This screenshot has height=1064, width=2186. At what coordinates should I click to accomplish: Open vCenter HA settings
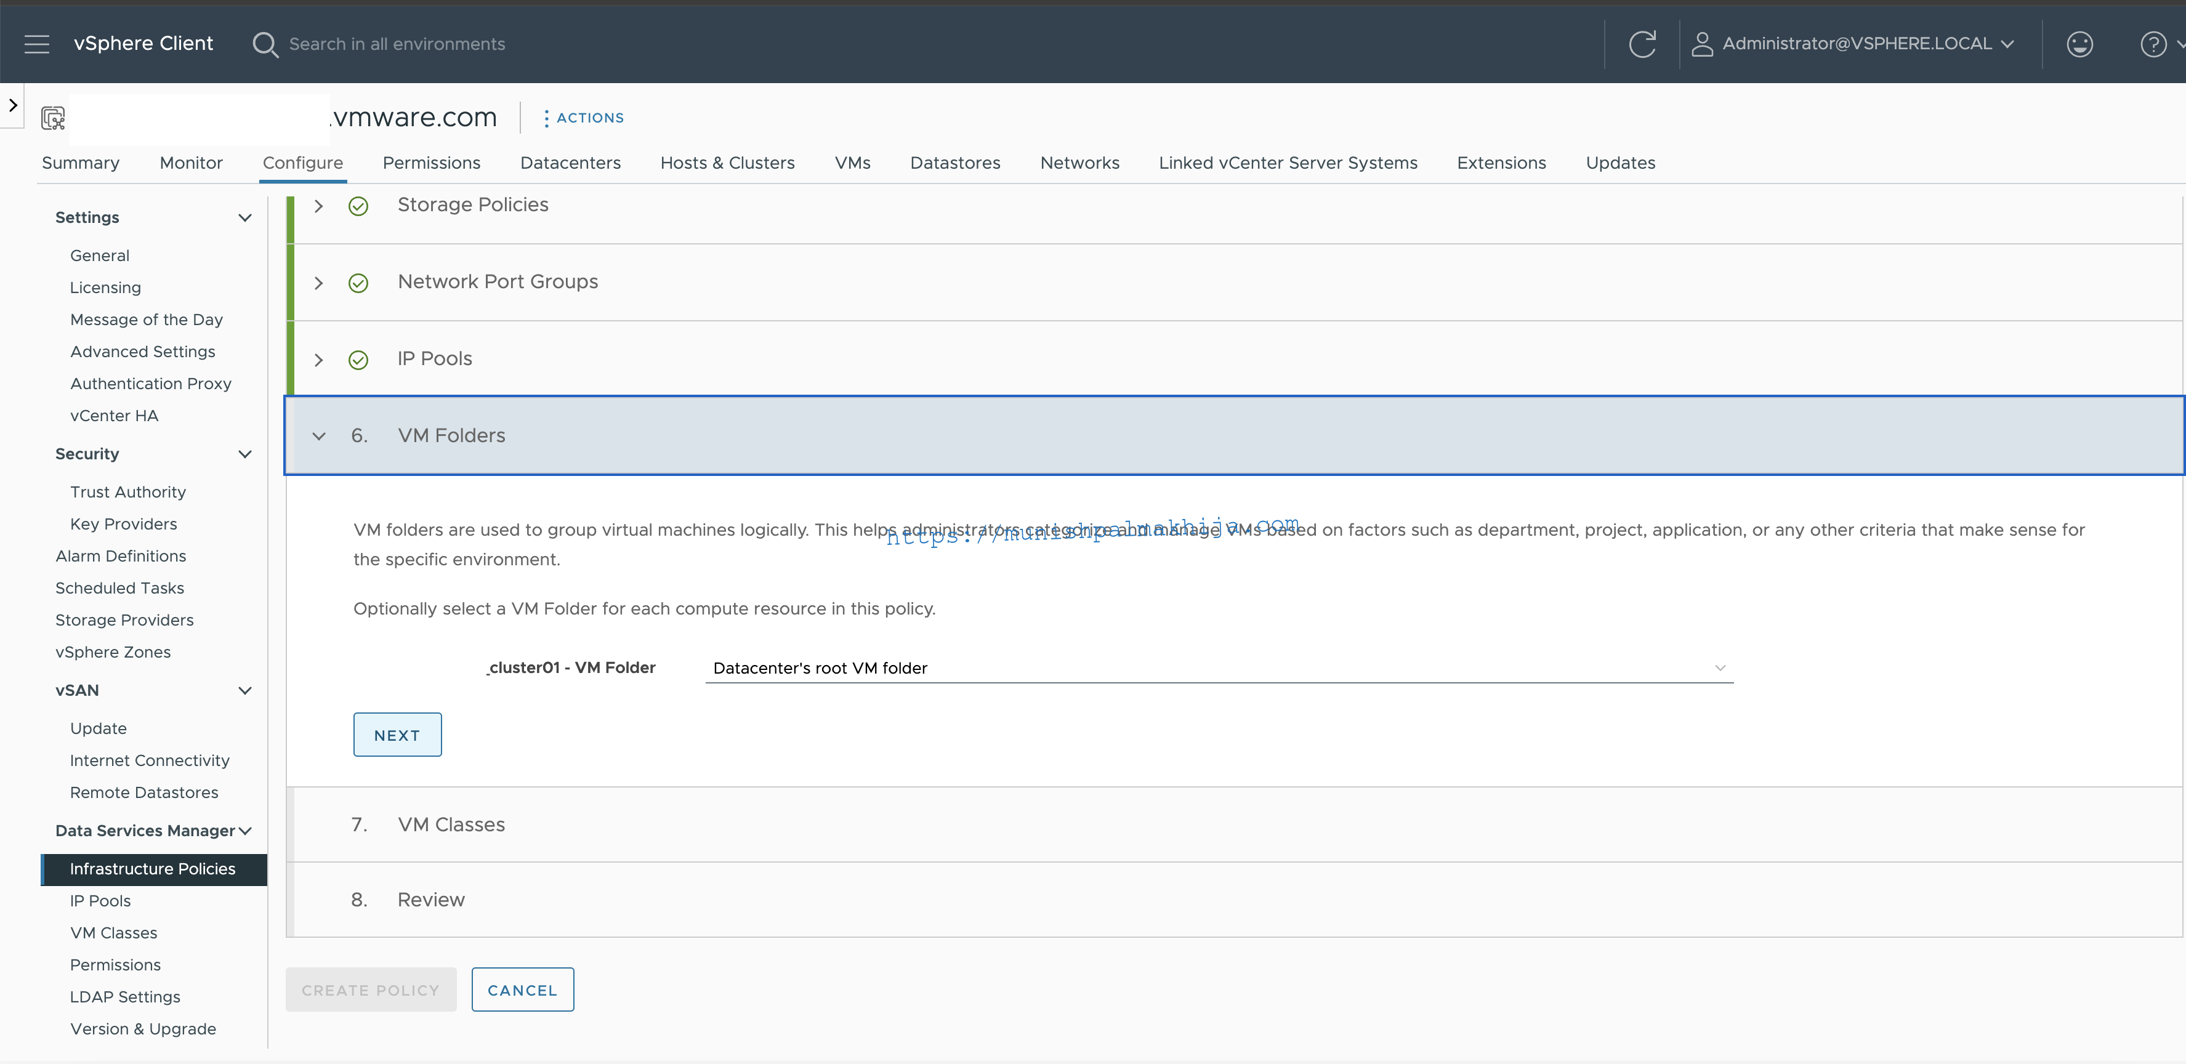pyautogui.click(x=114, y=416)
